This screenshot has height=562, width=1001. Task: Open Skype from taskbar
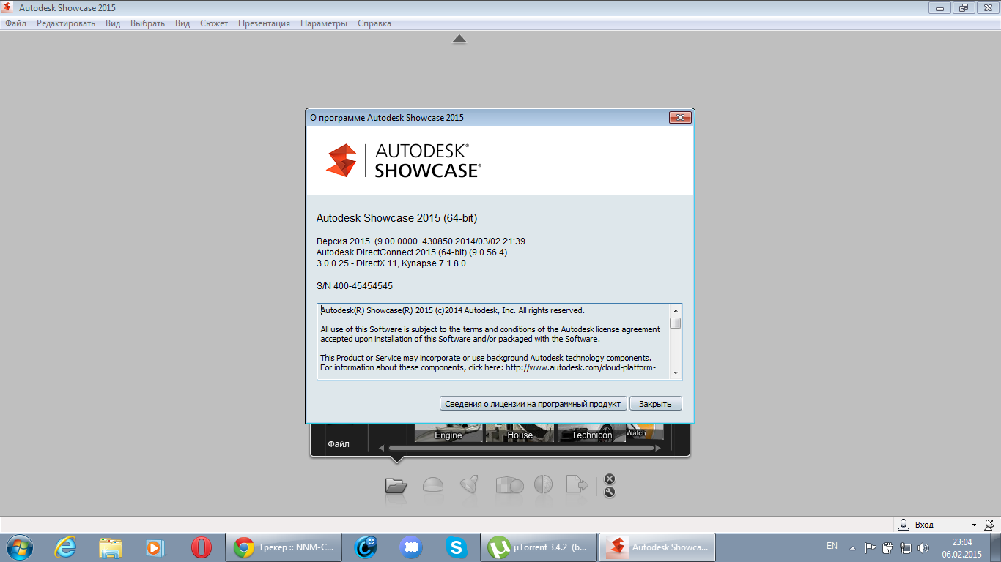pyautogui.click(x=457, y=547)
